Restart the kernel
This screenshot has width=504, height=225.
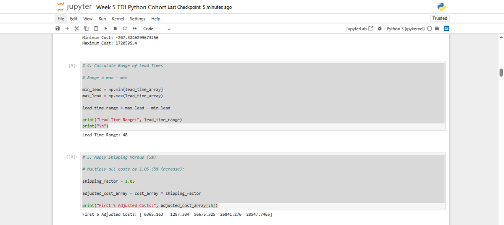125,29
